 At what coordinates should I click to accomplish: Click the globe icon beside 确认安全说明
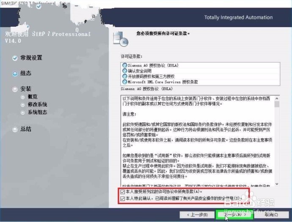coord(124,71)
